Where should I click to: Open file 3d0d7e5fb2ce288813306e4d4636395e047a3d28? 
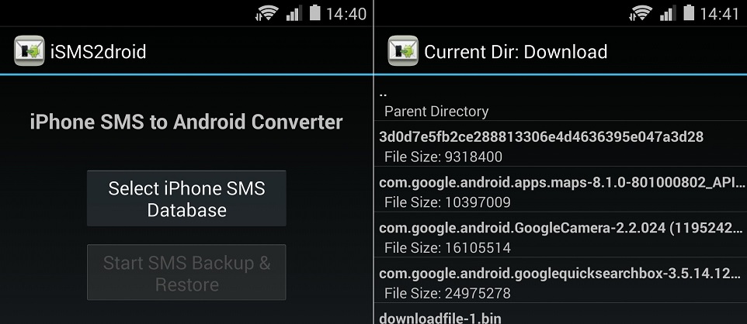(x=561, y=143)
